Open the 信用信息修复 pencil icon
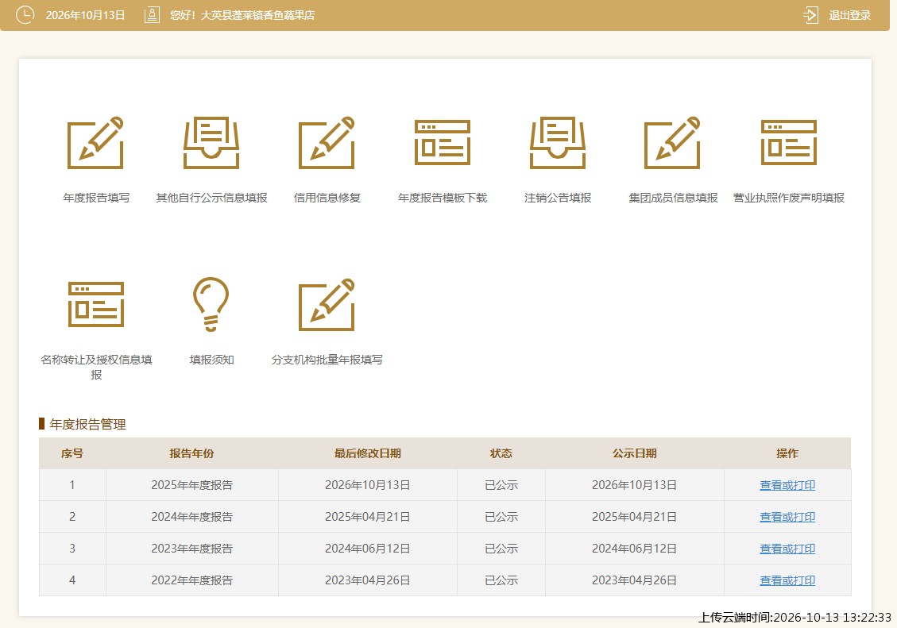The width and height of the screenshot is (897, 628). click(x=327, y=143)
